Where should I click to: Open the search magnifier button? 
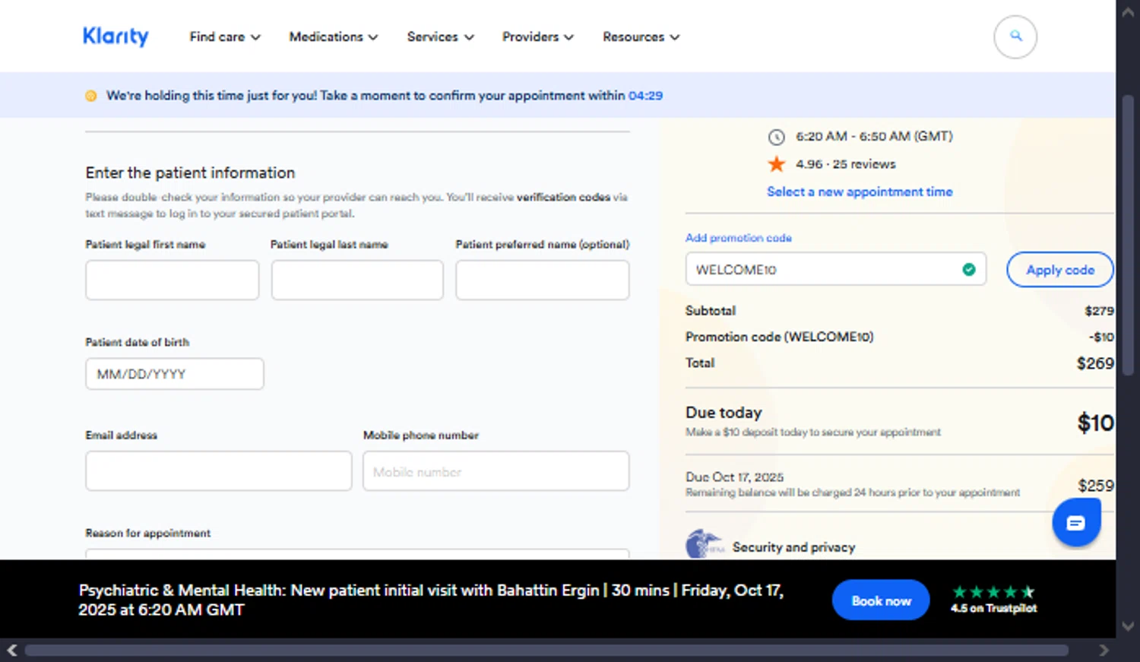click(1015, 36)
